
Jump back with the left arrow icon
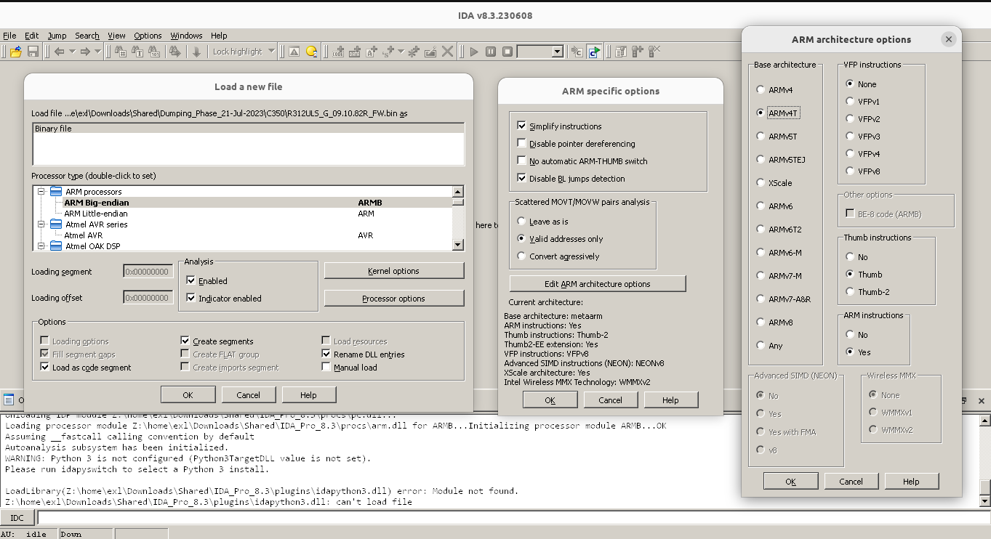pyautogui.click(x=59, y=52)
